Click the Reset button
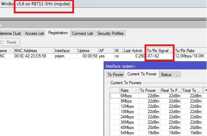Viewport: 207px width, 136px height. [10, 42]
